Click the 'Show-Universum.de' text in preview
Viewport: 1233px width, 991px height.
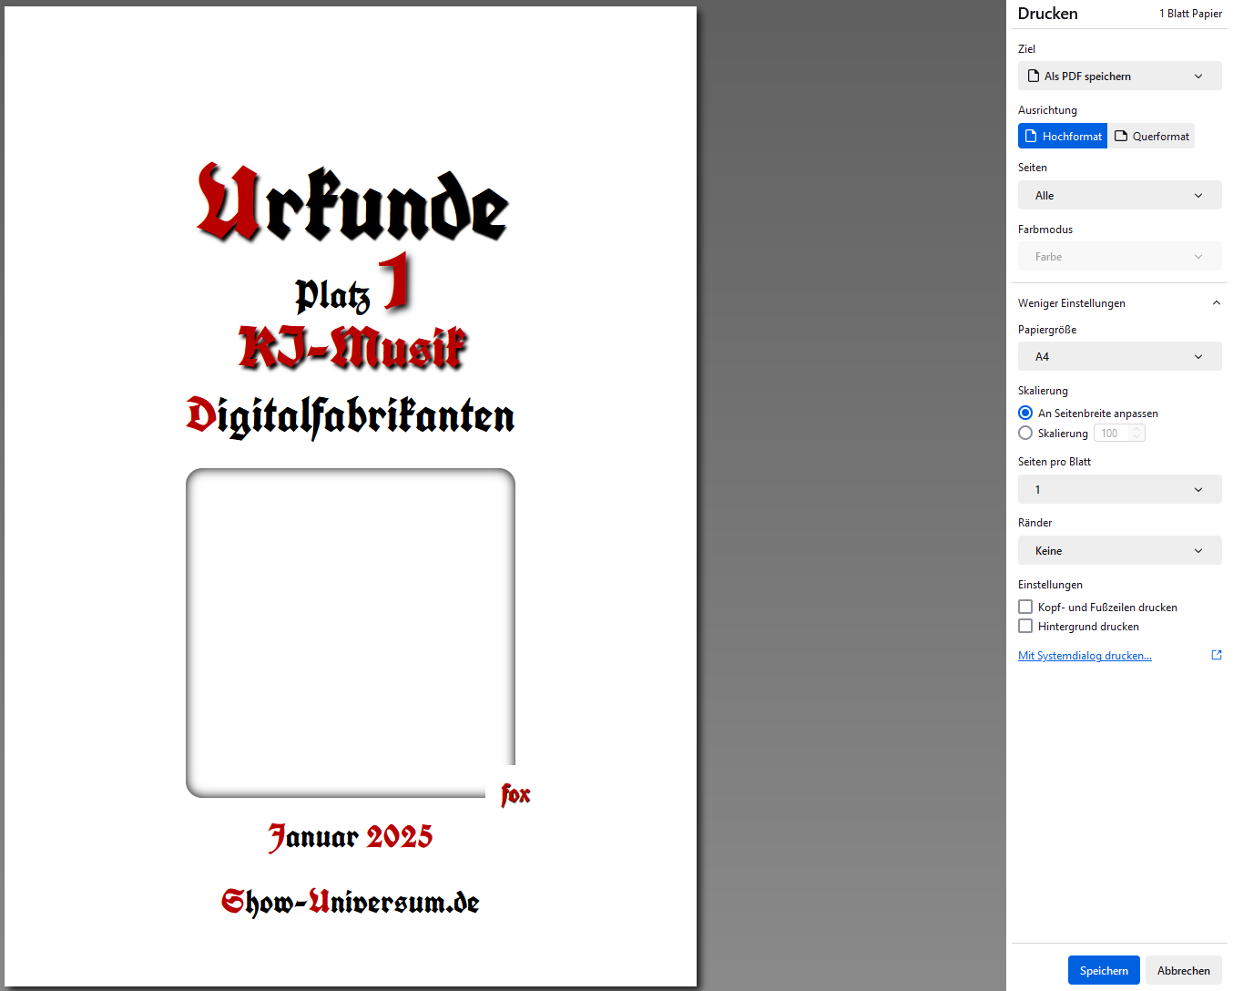(x=351, y=902)
